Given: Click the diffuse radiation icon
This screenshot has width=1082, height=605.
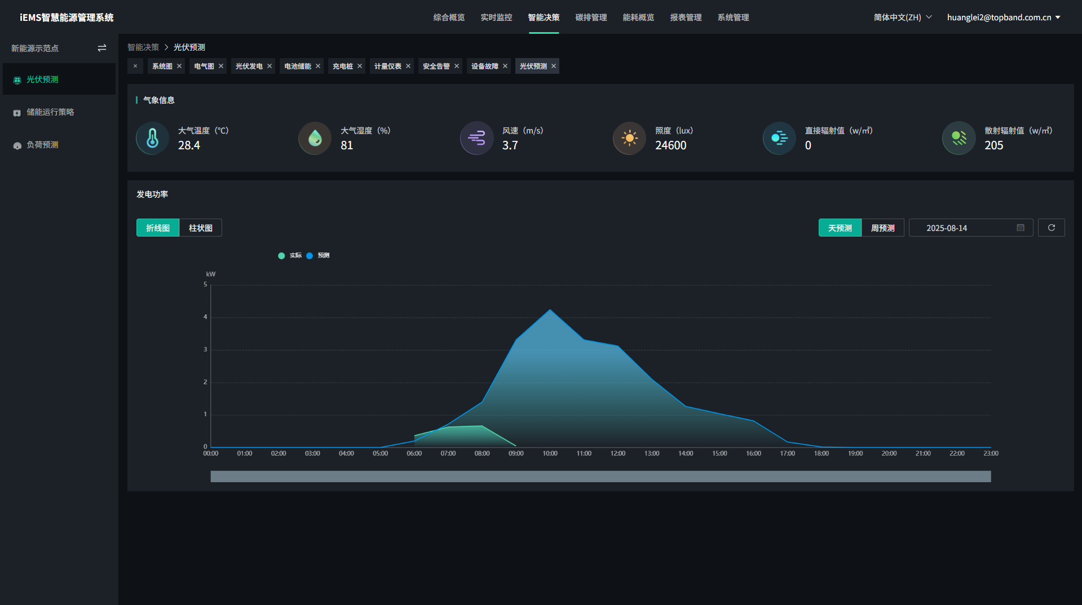Looking at the screenshot, I should (x=959, y=138).
